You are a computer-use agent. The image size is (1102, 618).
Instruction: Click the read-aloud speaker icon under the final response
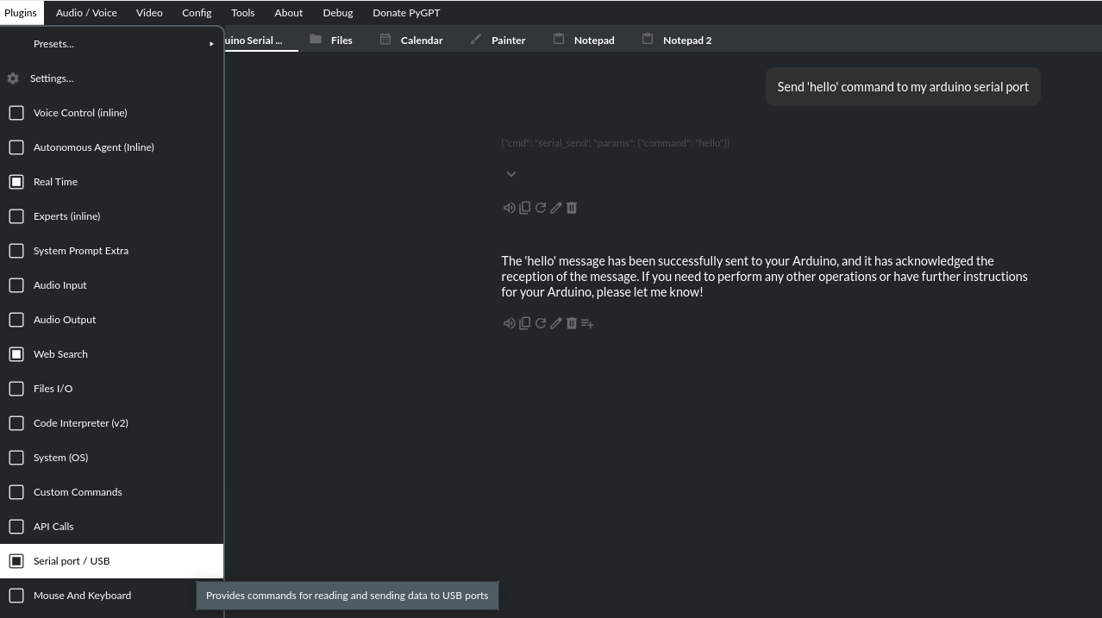tap(509, 323)
